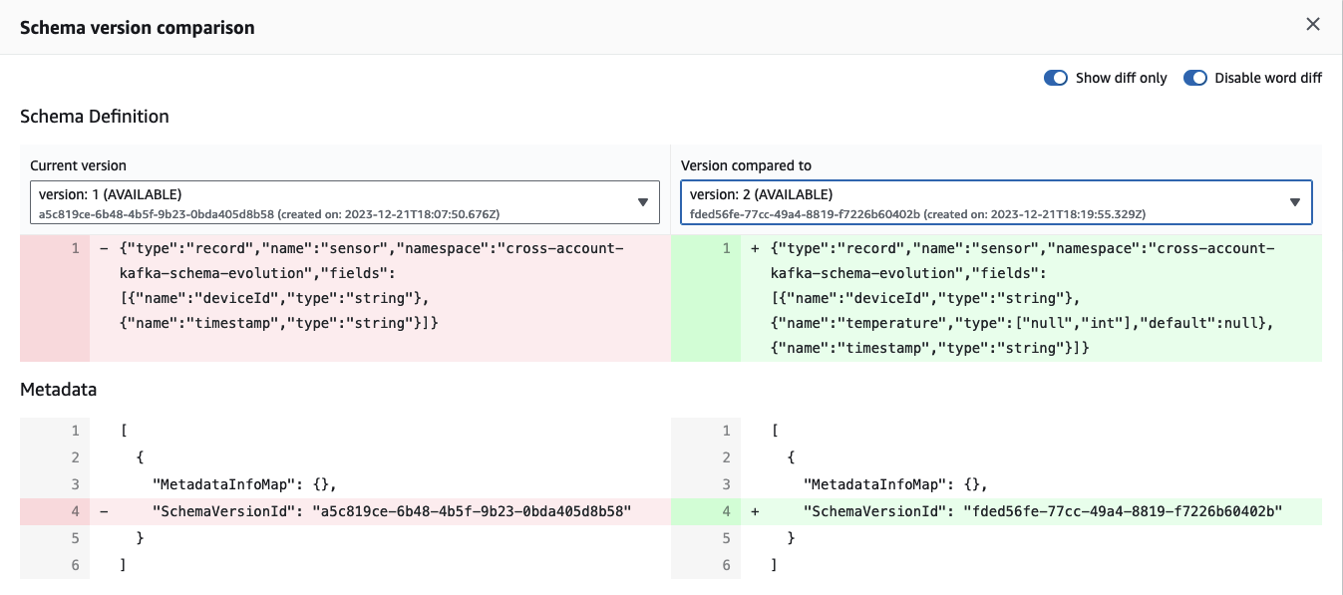Click line number 1 in Current version pane

tap(76, 248)
